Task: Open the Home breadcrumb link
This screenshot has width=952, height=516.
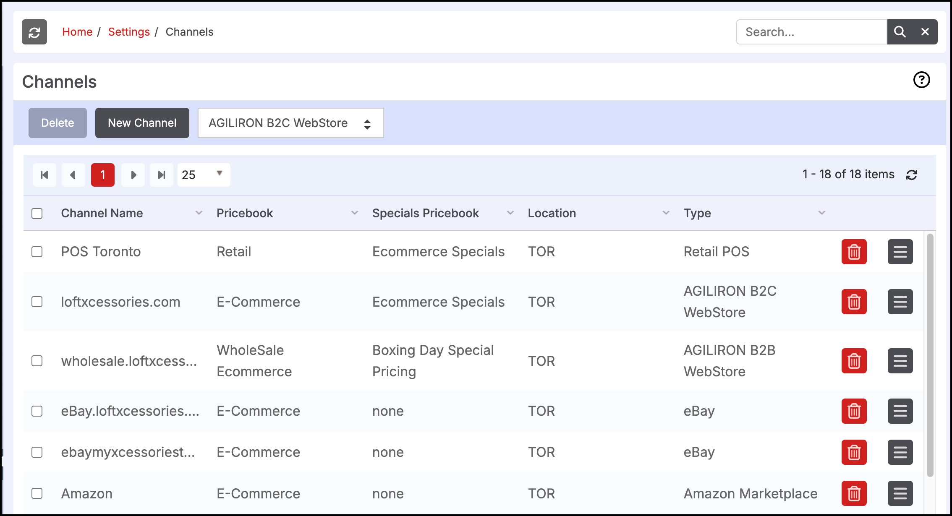Action: 77,32
